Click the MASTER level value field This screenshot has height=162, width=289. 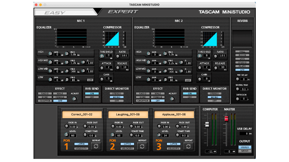click(230, 151)
